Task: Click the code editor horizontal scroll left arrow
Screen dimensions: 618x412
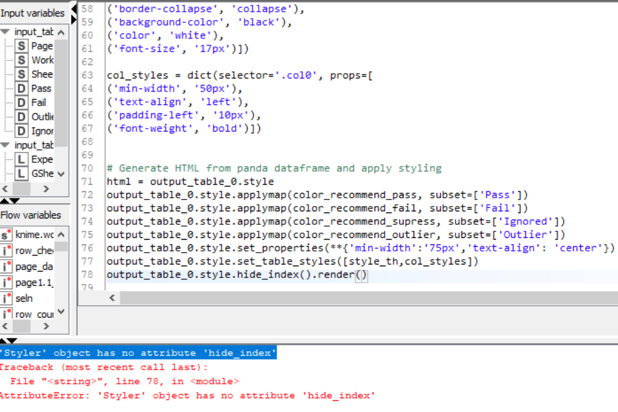Action: pos(112,299)
